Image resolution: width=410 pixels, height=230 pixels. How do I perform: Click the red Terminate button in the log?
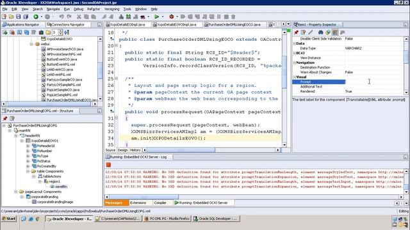[108, 165]
